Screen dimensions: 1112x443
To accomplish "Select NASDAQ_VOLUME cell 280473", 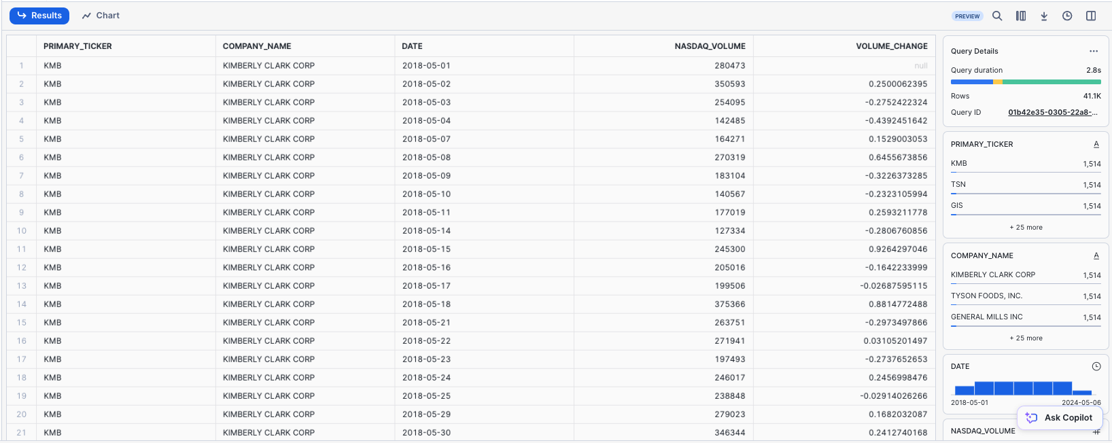I will coord(663,66).
